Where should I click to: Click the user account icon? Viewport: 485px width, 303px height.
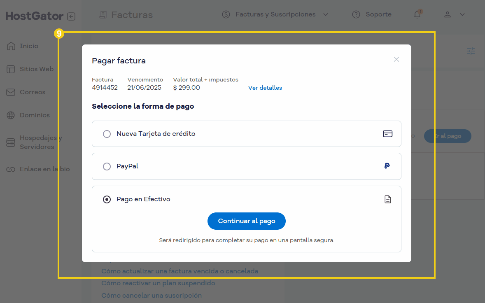tap(447, 14)
